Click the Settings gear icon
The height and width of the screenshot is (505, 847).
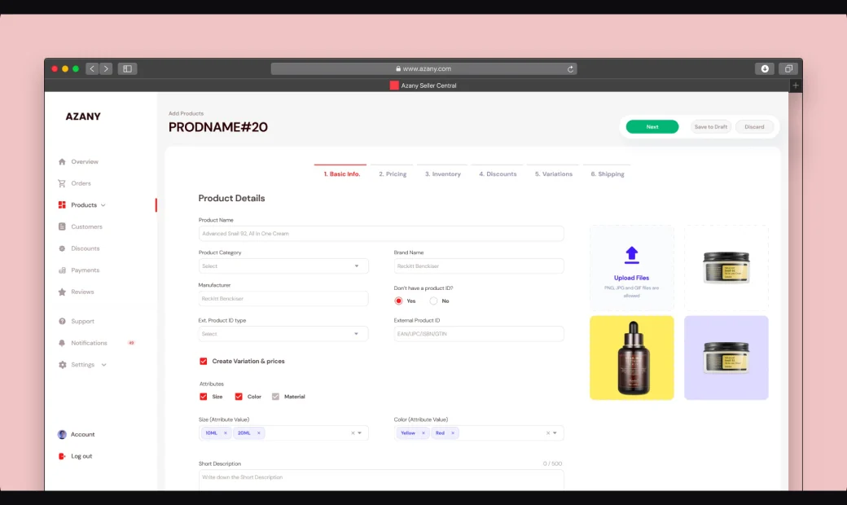pyautogui.click(x=62, y=365)
